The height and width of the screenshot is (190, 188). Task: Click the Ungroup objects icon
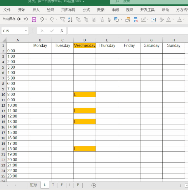(x=102, y=19)
